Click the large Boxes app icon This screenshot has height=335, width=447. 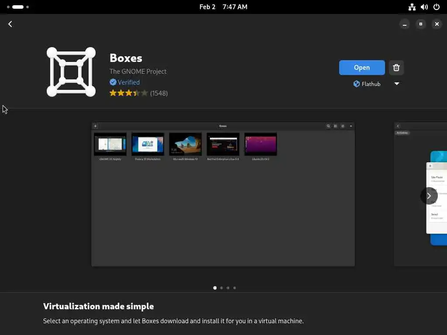coord(71,72)
